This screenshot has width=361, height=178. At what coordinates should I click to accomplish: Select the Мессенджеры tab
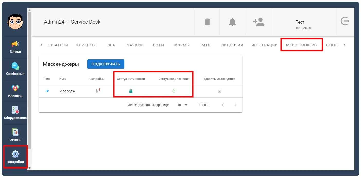(302, 45)
